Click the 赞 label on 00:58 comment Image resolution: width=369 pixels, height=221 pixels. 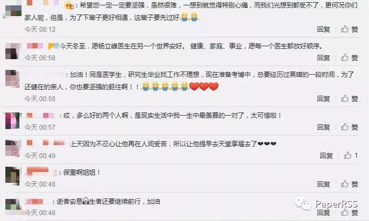(354, 98)
